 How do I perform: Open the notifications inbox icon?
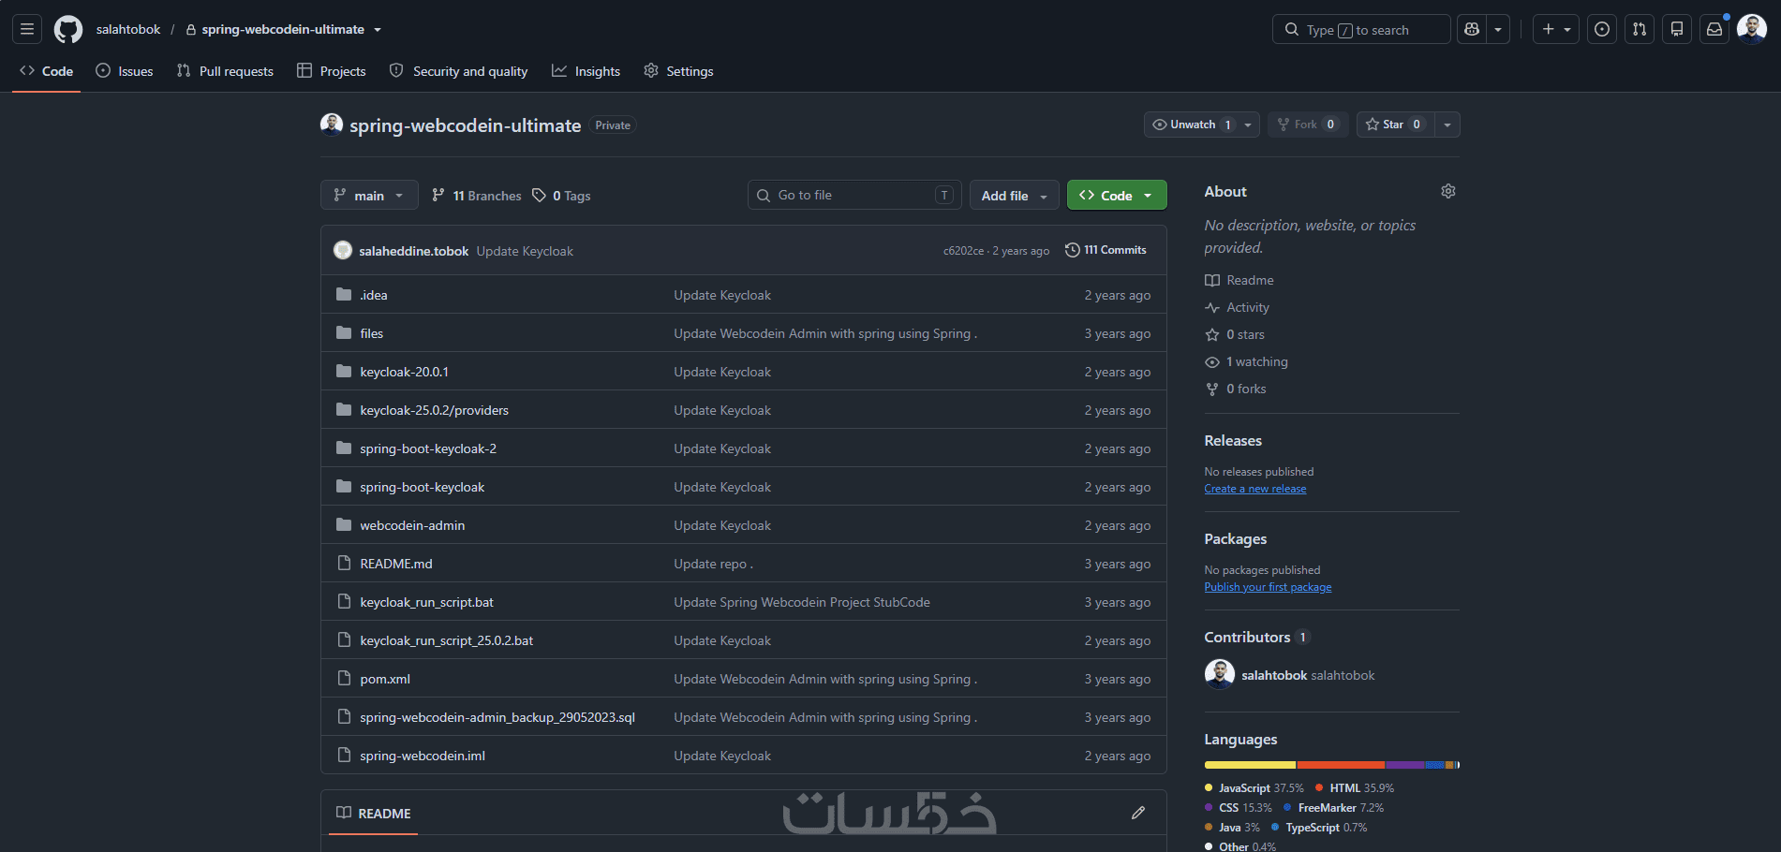click(x=1714, y=29)
